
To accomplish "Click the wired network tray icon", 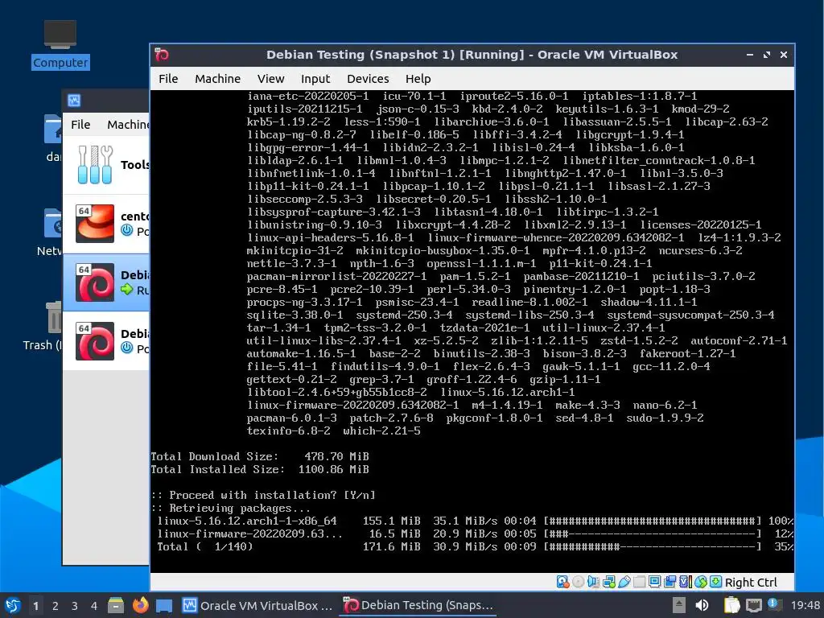I will [754, 605].
